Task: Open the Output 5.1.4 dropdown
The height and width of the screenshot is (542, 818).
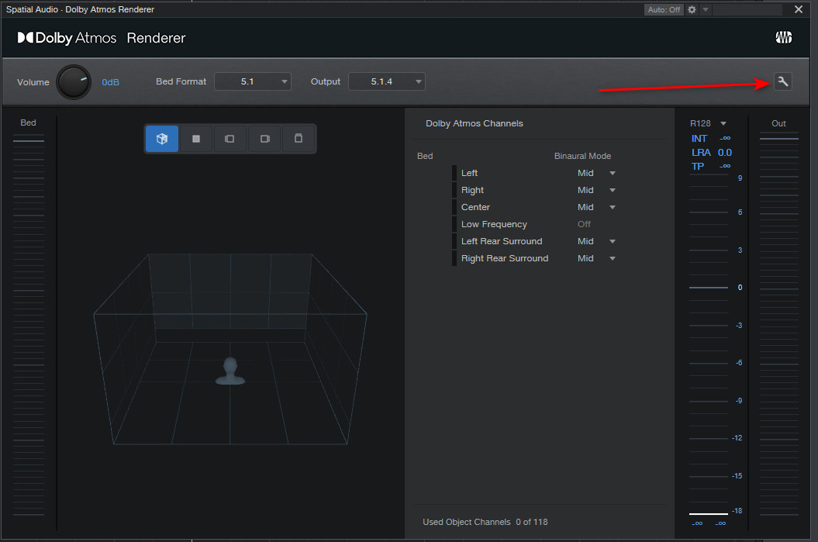Action: pyautogui.click(x=387, y=81)
